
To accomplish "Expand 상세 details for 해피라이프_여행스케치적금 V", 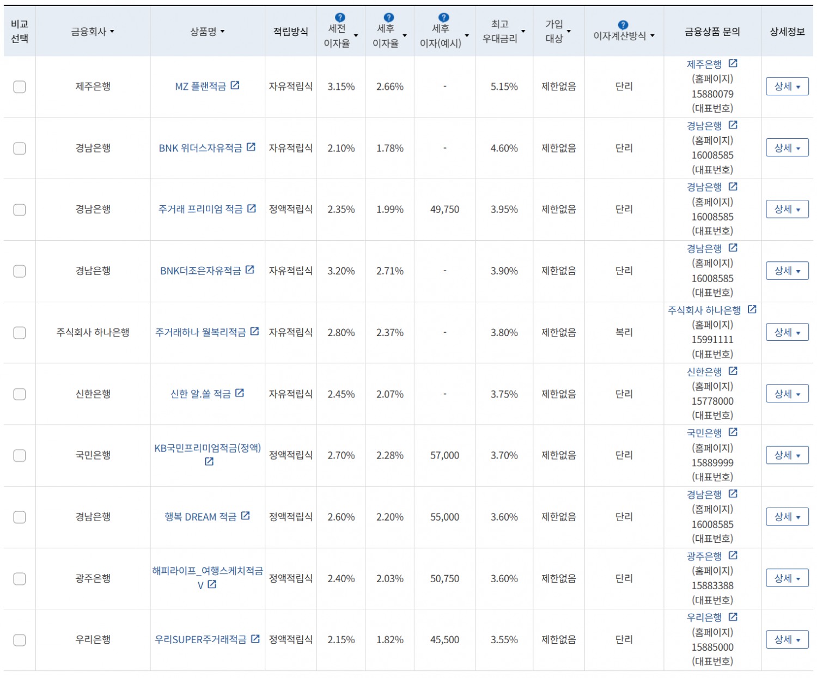I will [x=787, y=578].
